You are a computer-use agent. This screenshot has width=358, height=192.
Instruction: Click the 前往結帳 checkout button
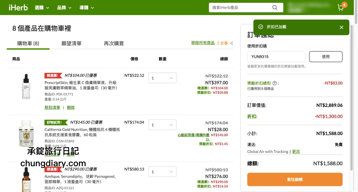coord(295,179)
